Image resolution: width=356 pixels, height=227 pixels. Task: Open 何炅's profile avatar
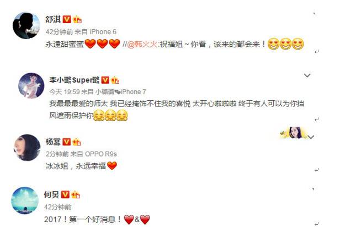coord(25,201)
